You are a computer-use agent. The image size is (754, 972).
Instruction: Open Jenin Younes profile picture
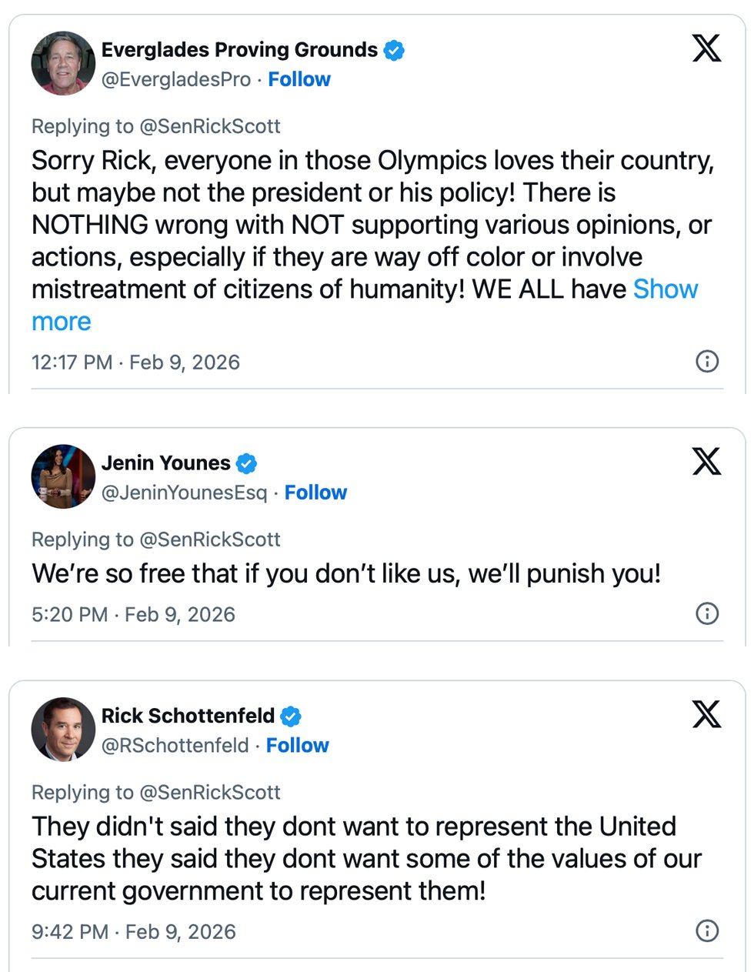pos(63,476)
